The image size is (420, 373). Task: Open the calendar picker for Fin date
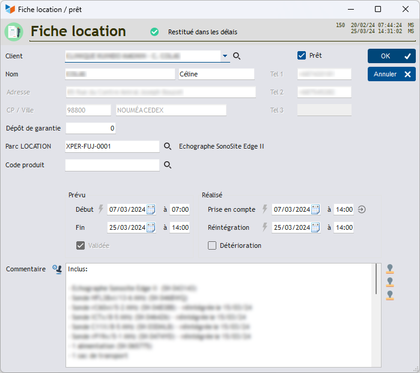(151, 227)
